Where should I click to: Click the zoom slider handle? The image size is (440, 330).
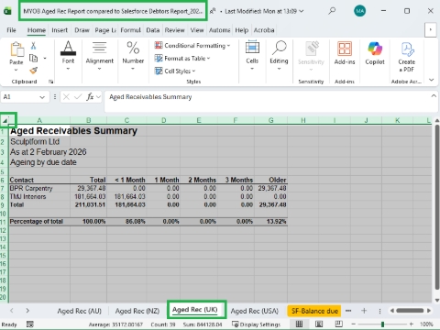(x=382, y=324)
